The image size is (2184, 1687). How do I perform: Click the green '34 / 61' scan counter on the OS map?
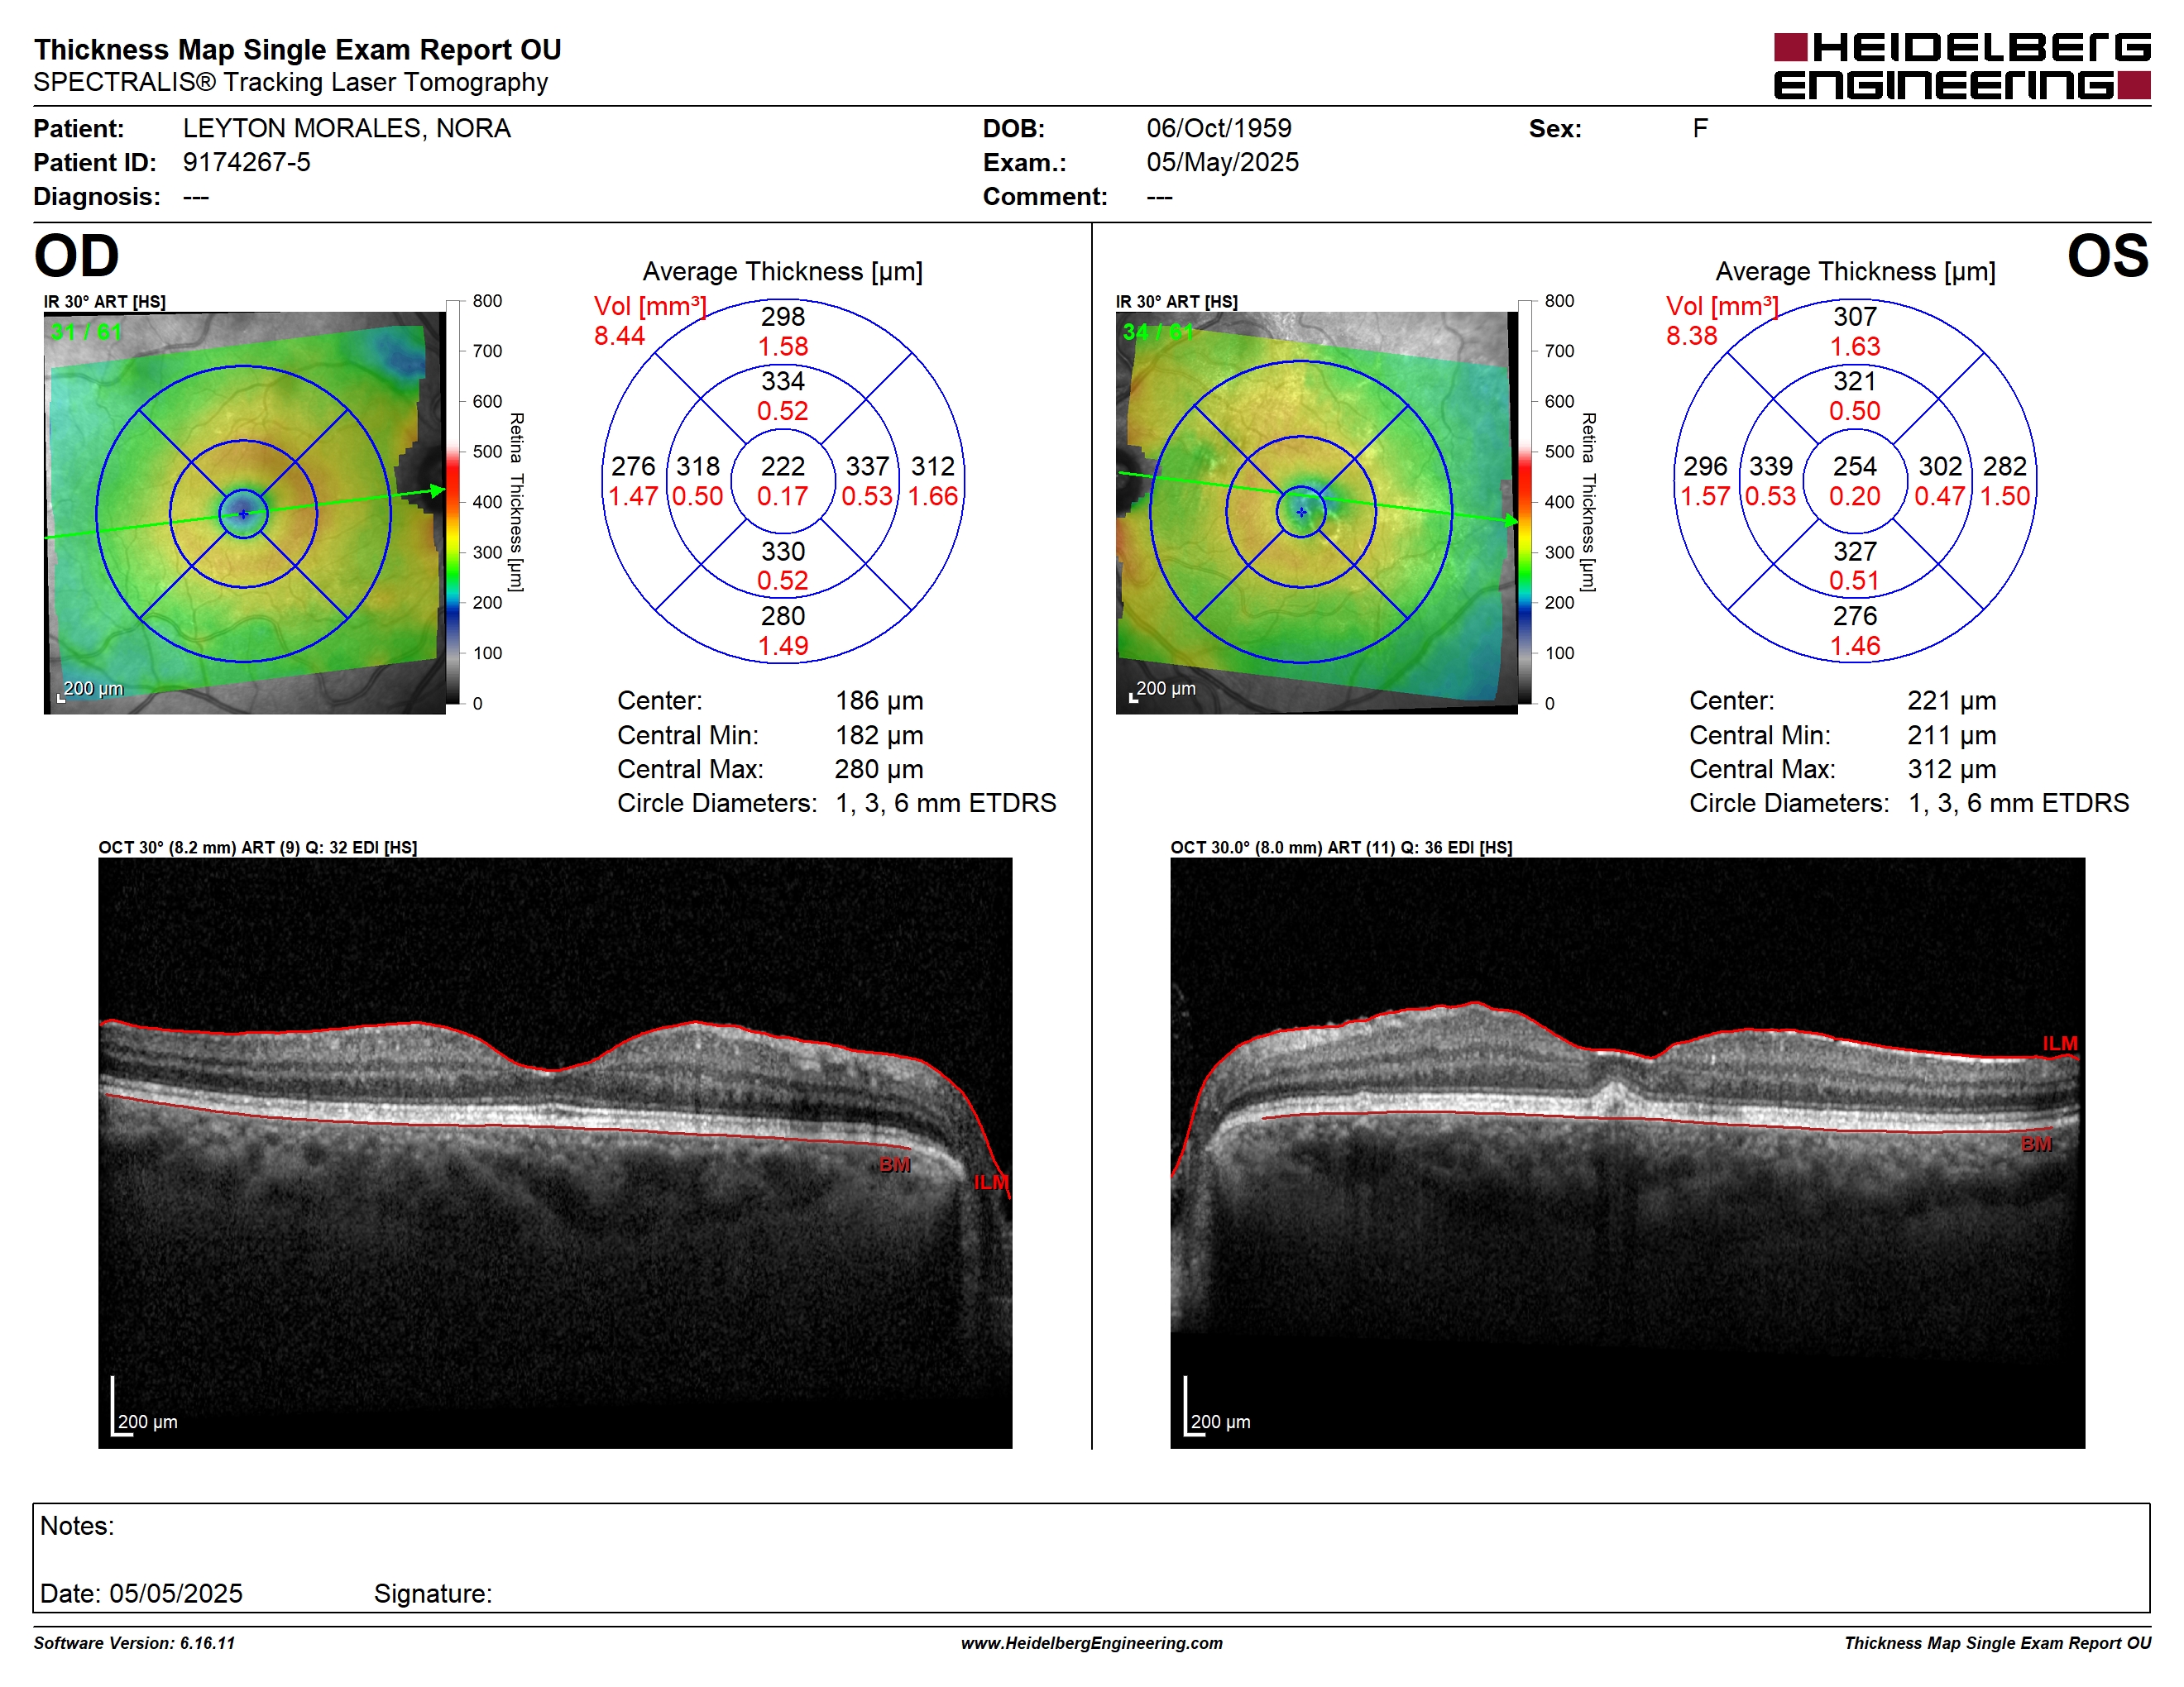(x=1158, y=332)
